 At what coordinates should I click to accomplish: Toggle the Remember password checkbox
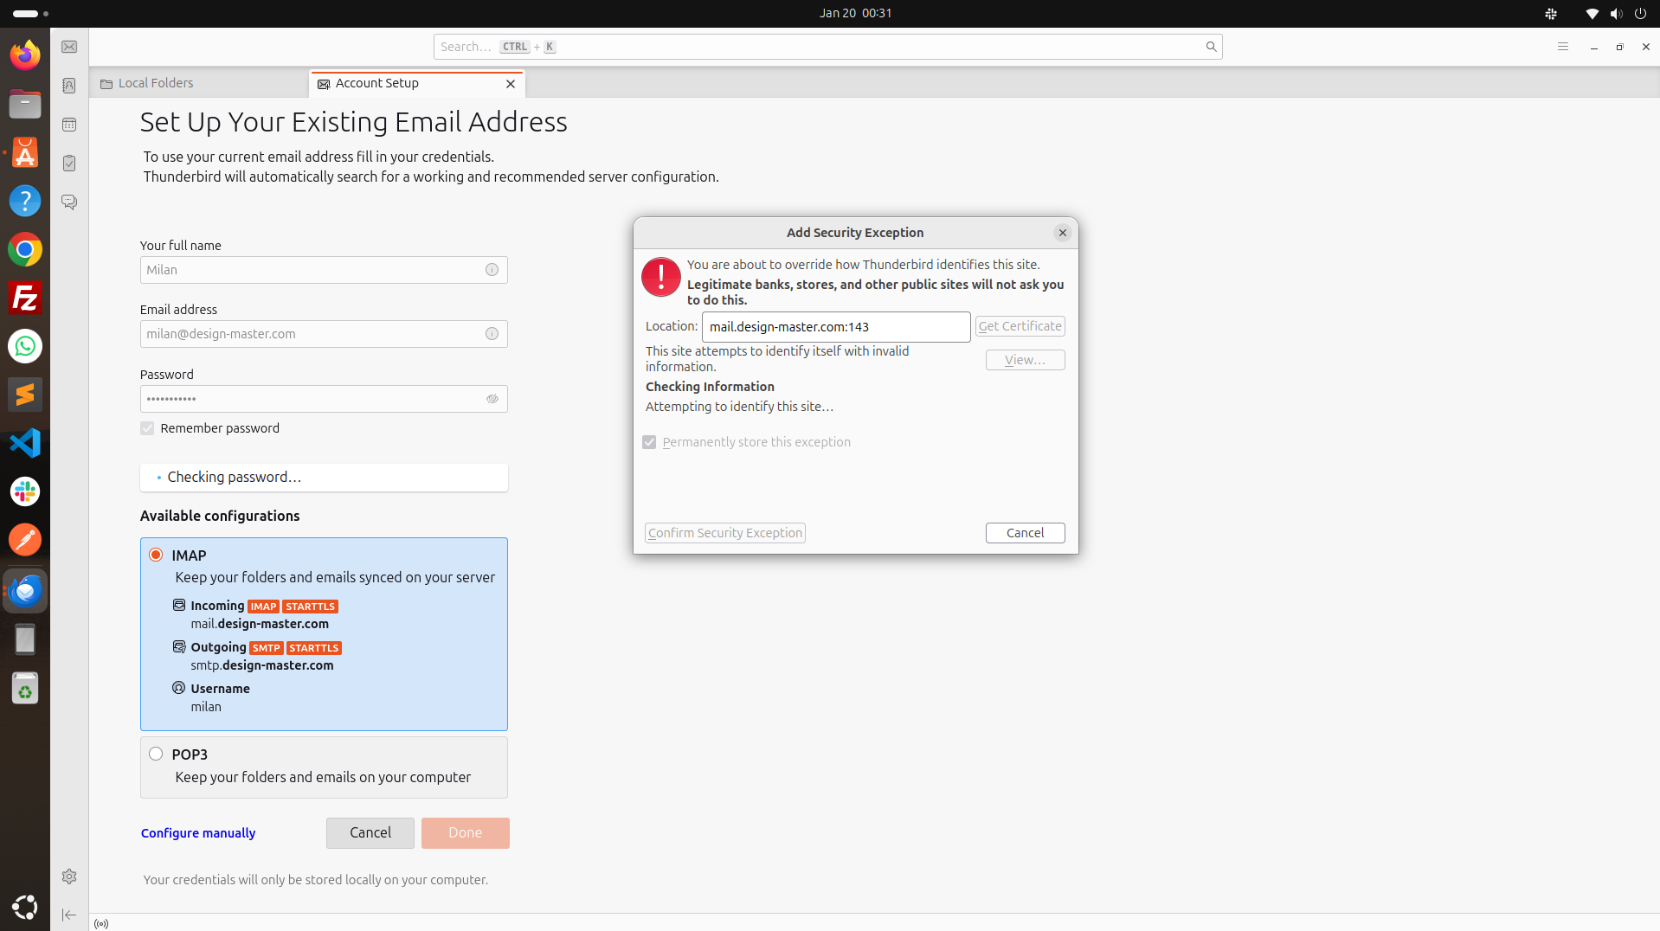pyautogui.click(x=147, y=428)
